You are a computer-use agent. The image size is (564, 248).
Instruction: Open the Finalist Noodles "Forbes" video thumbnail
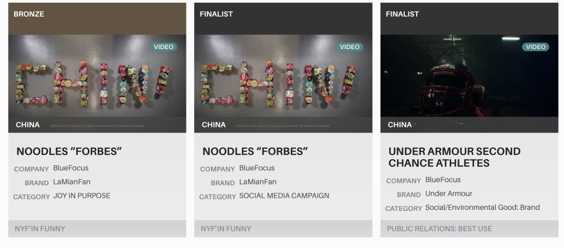(x=283, y=84)
